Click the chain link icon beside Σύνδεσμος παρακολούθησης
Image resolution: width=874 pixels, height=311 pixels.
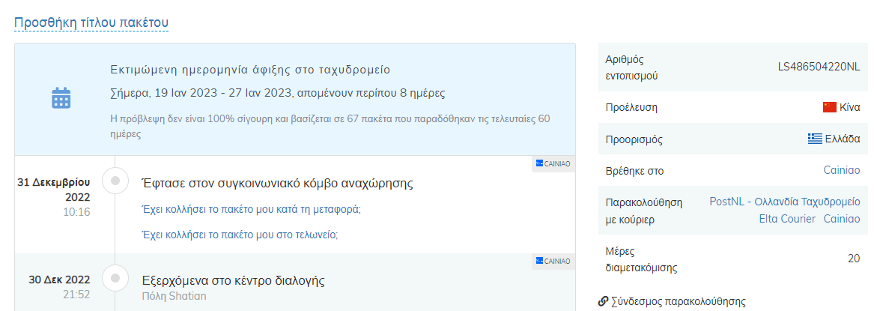603,302
